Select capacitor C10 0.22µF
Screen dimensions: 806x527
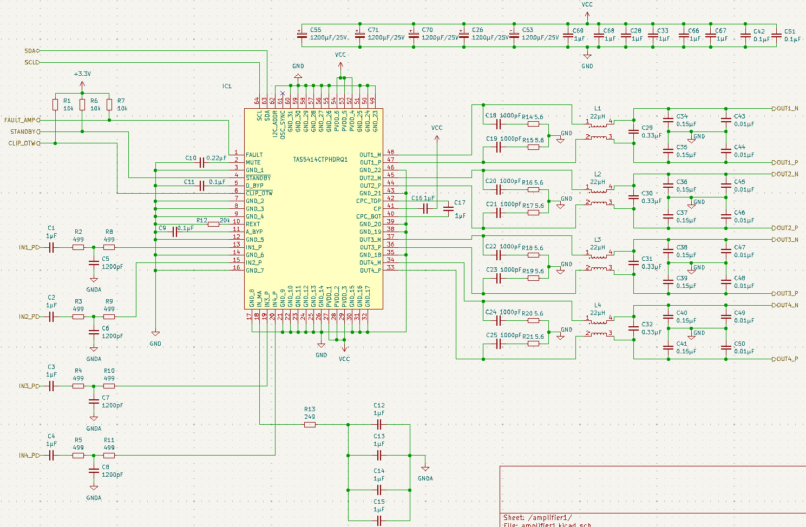[x=202, y=162]
